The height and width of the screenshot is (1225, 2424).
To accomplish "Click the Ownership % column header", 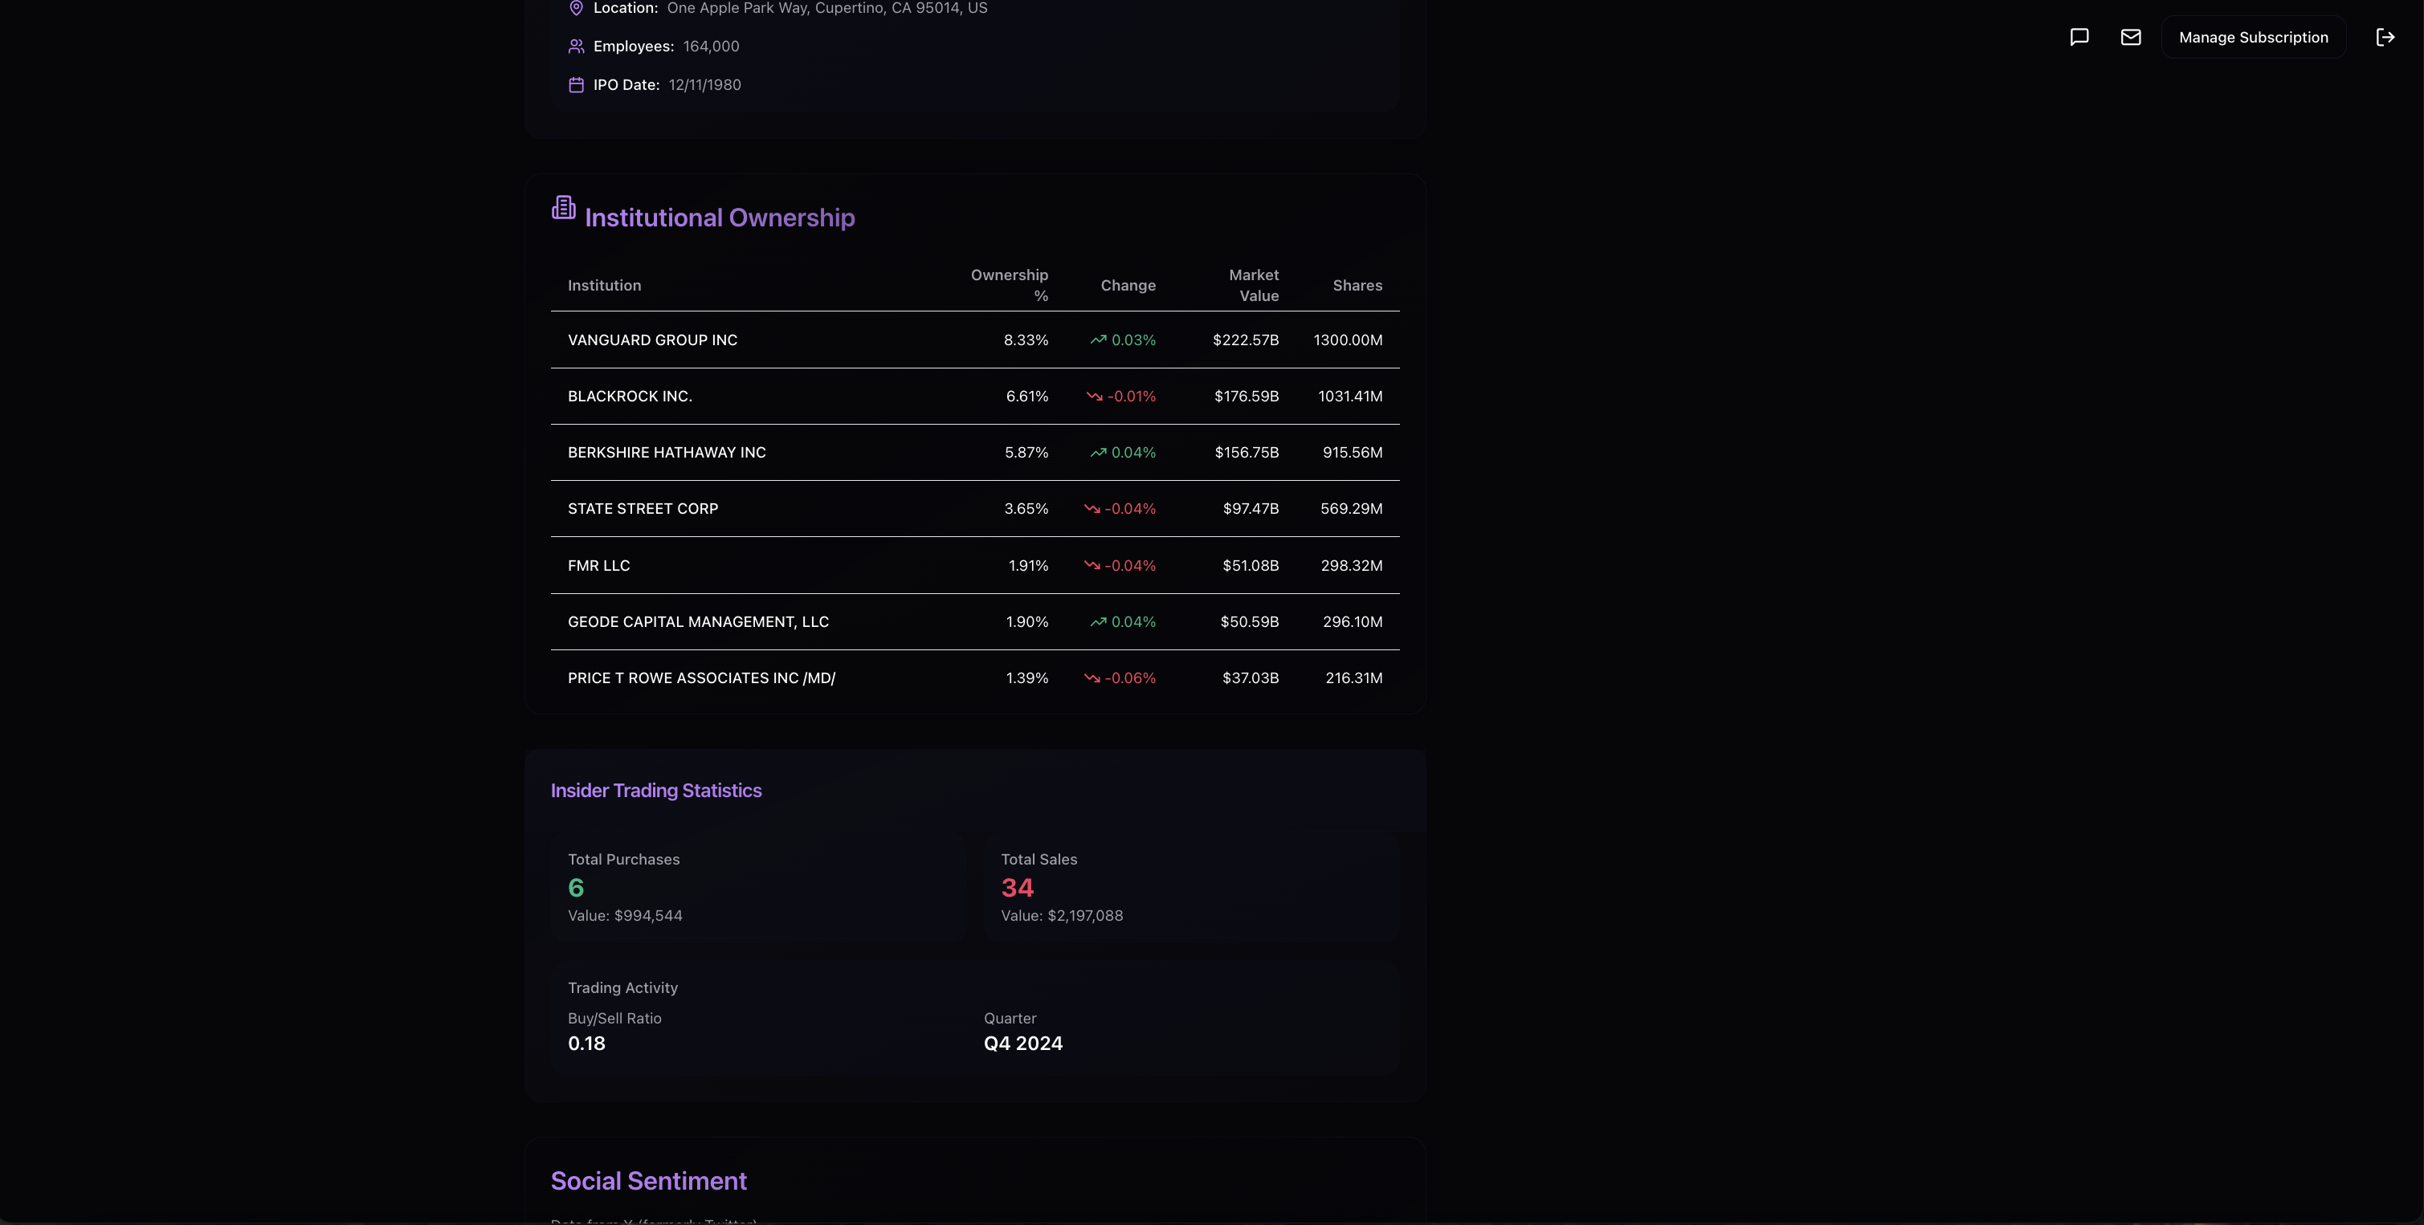I will coord(1009,285).
